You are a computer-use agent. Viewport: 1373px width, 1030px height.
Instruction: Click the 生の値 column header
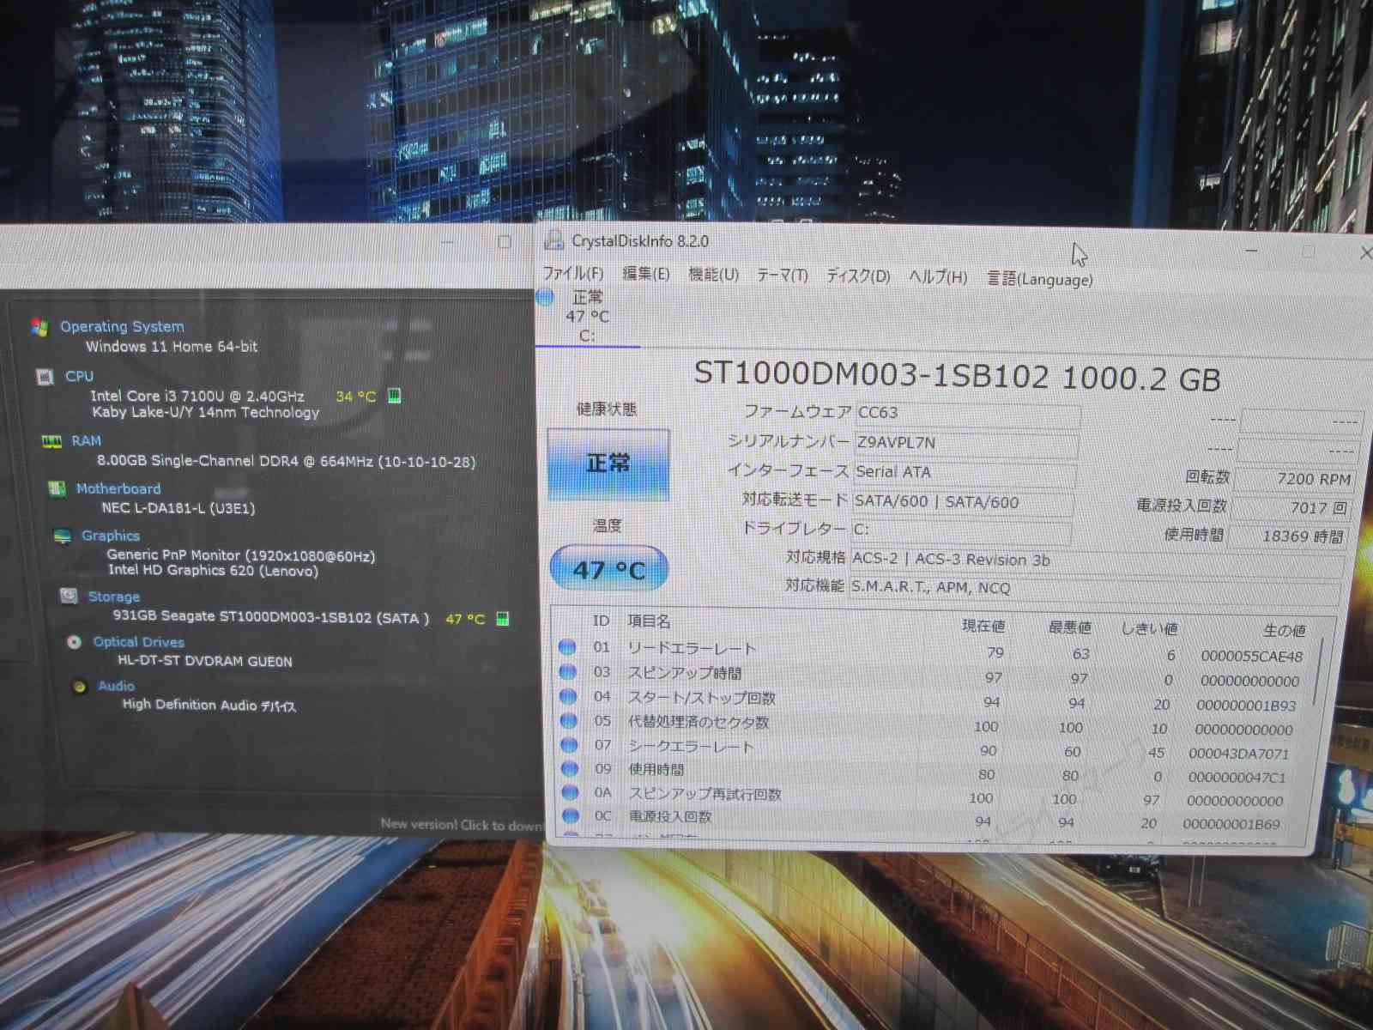1284,631
